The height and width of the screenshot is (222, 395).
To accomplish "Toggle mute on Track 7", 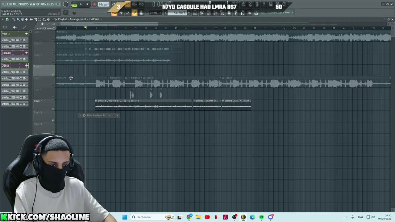I will tap(53, 109).
